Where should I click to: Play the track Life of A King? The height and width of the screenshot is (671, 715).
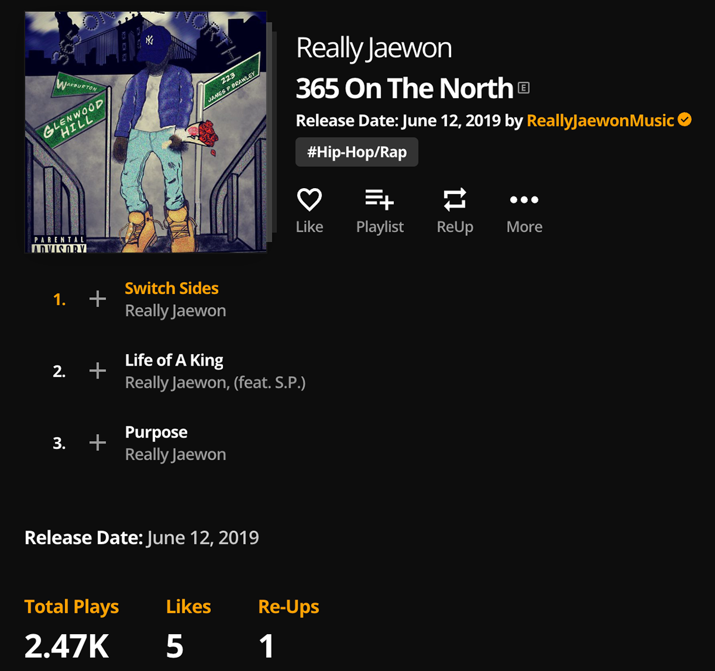click(x=174, y=361)
